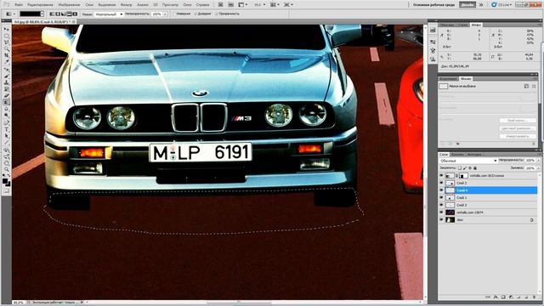Click the Angle gradient icon

[63, 14]
